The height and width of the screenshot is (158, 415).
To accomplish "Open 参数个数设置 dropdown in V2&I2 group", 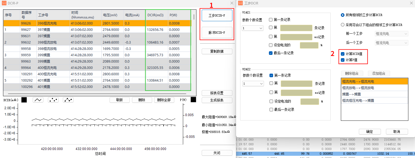I will [x=253, y=84].
